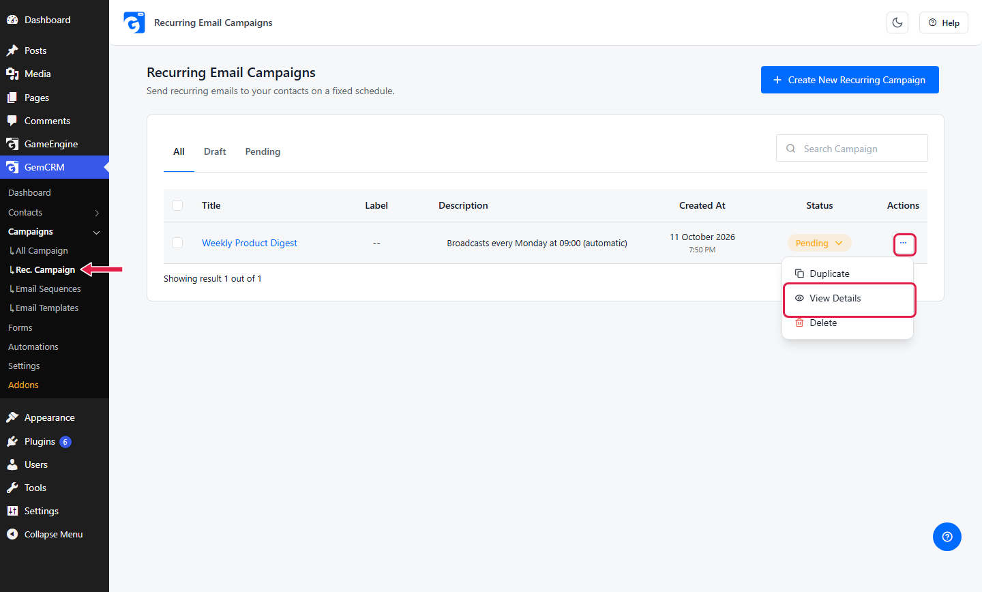This screenshot has height=592, width=982.
Task: Click the Users person icon
Action: (x=12, y=464)
